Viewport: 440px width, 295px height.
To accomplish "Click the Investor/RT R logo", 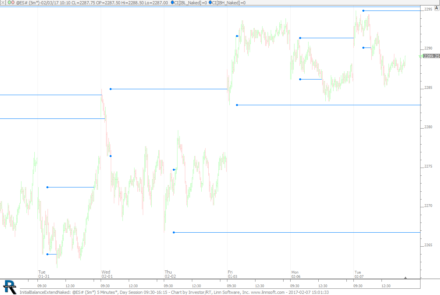I will 9,287.
